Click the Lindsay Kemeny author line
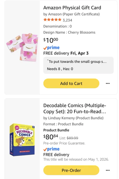Viewport: 119px width, 179px height. click(73, 118)
